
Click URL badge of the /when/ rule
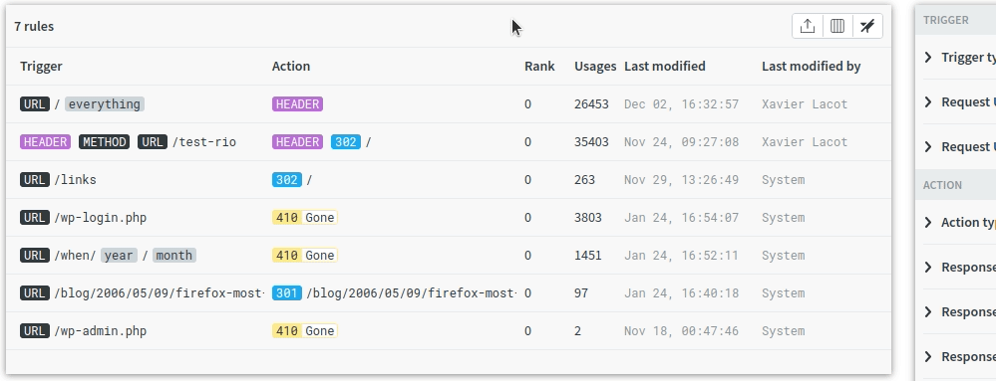[34, 256]
